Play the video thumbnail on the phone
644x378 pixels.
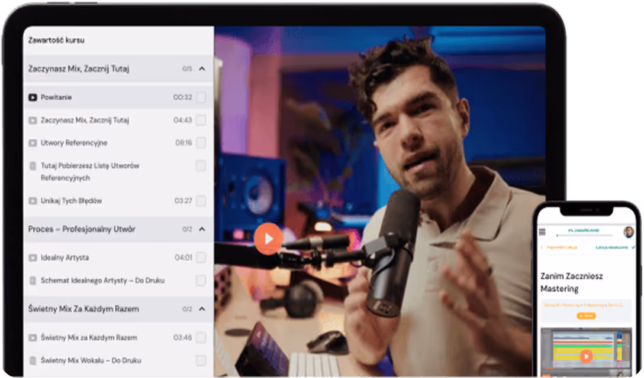point(586,356)
